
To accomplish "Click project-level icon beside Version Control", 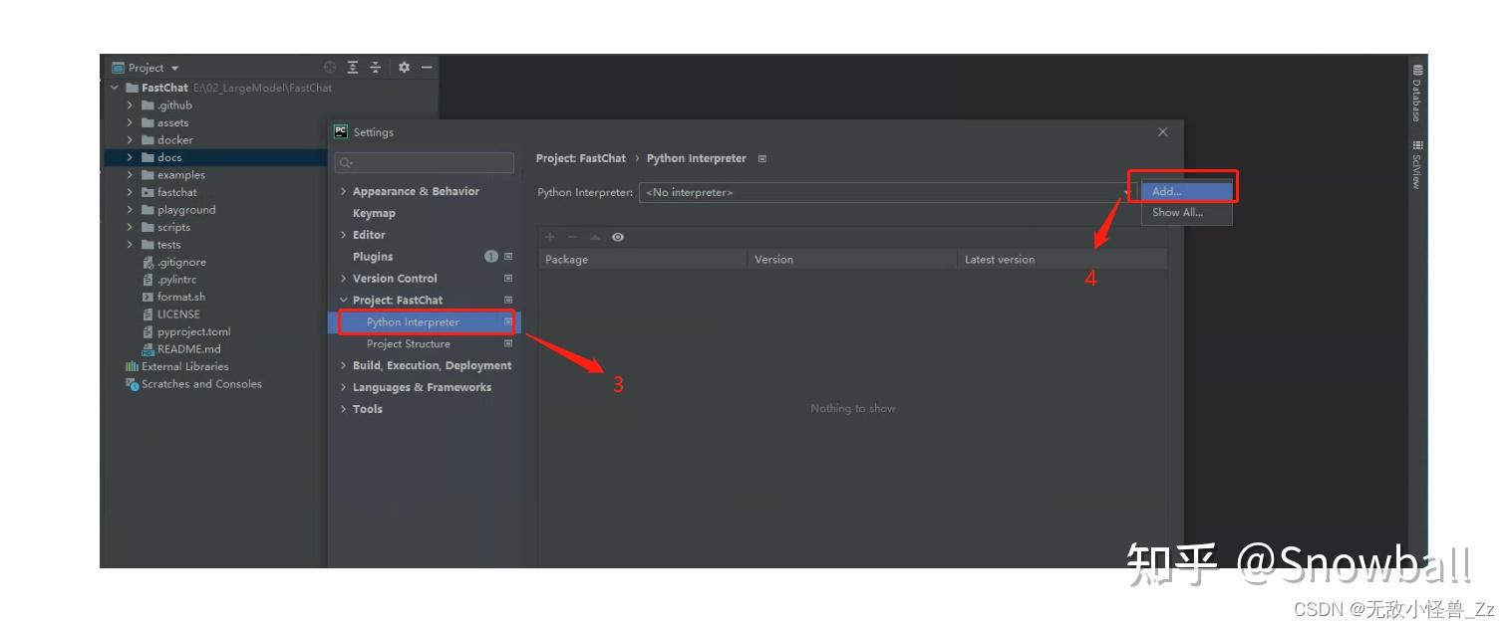I will click(508, 279).
